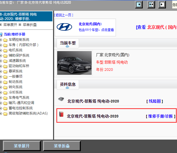Select the 减速器系统 tree item
This screenshot has width=177, height=153.
point(17,61)
